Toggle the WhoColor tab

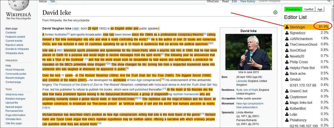[x=213, y=2]
